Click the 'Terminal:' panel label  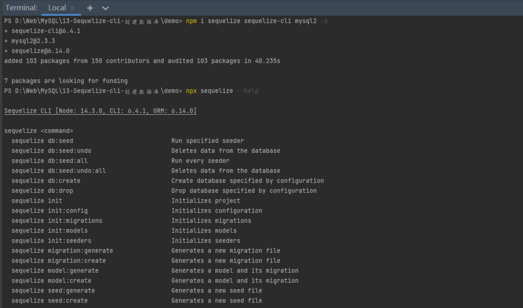tap(21, 8)
